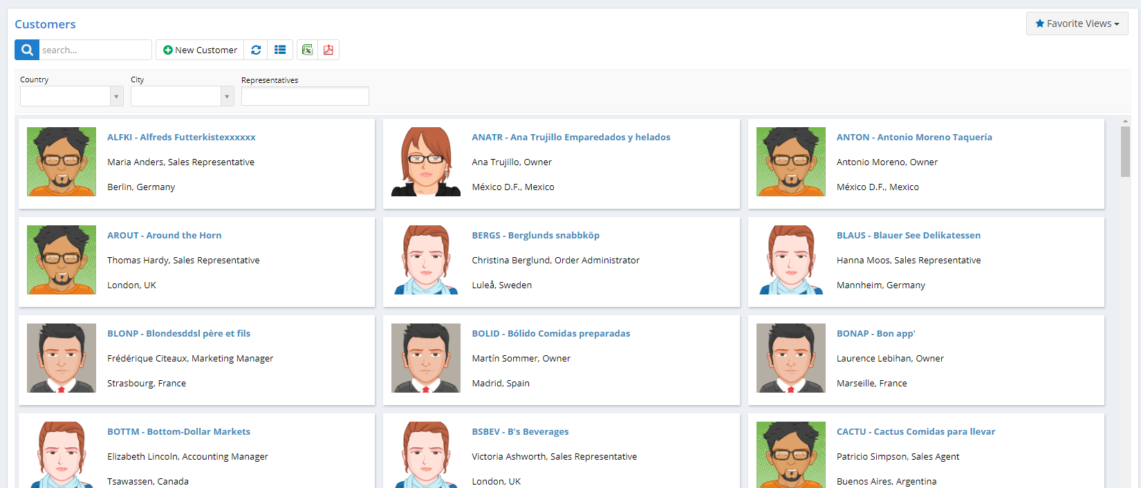Open AROUT - Around the Horn link
This screenshot has width=1141, height=488.
tap(165, 235)
